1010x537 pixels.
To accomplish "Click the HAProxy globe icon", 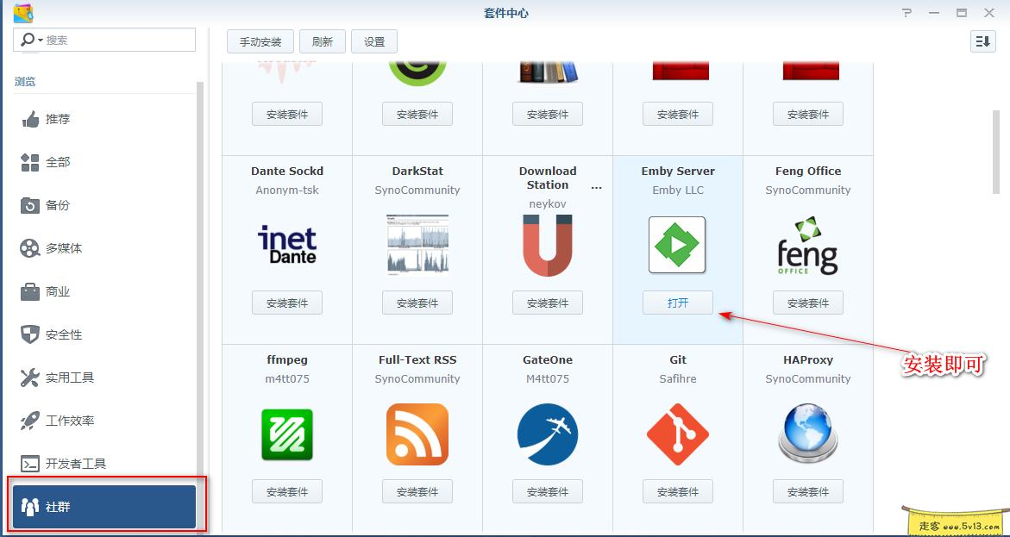I will point(807,434).
